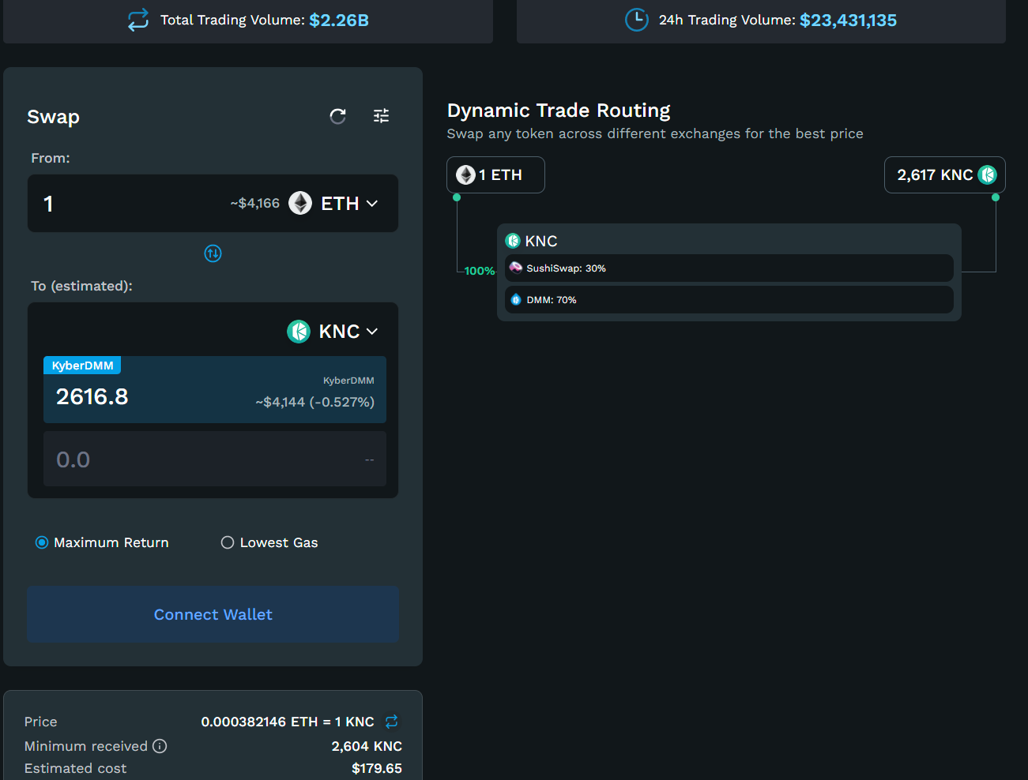The height and width of the screenshot is (780, 1028).
Task: Click the ETH icon in routing start box
Action: [x=465, y=174]
